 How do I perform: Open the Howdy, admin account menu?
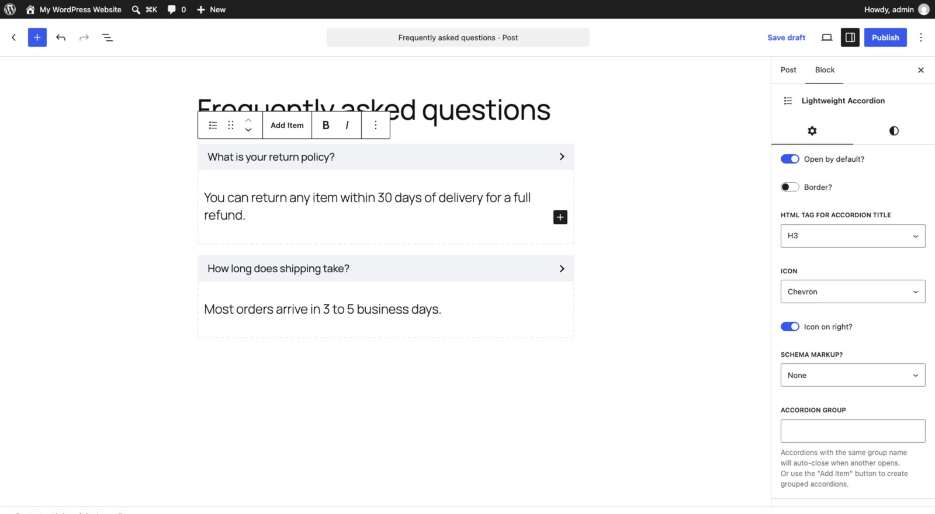896,9
